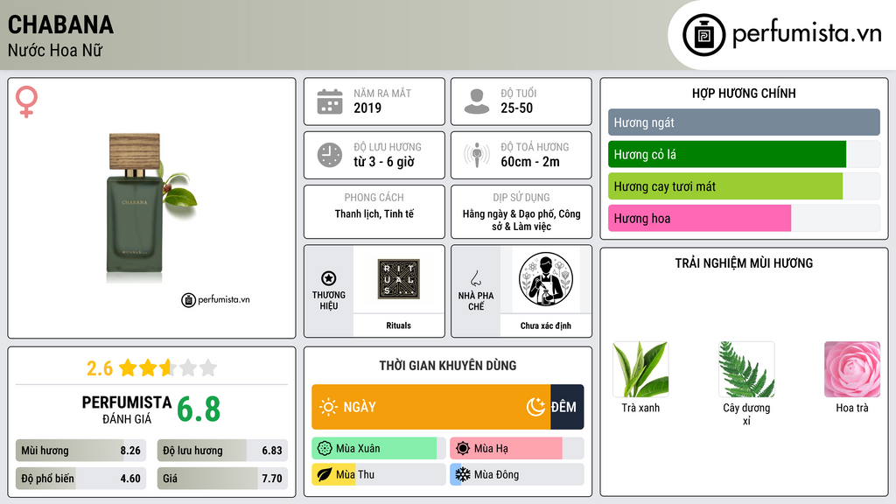This screenshot has height=504, width=896.
Task: Click the Chưa xác định perfumer label
Action: [546, 325]
